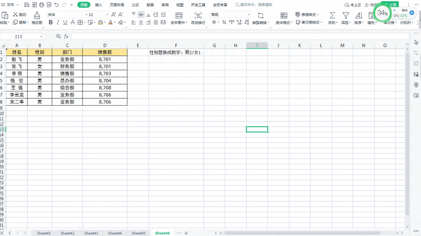
Task: Align cell content to top
Action: click(x=134, y=15)
